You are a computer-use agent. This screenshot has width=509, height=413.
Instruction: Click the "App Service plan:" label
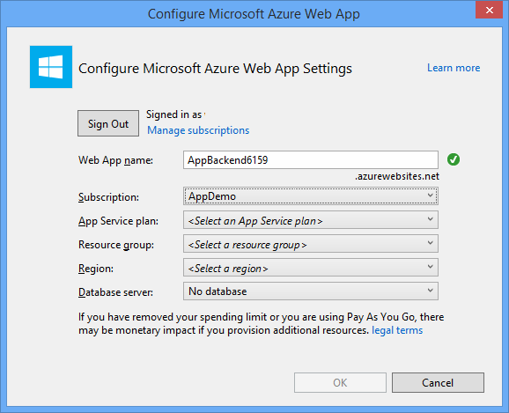(119, 221)
